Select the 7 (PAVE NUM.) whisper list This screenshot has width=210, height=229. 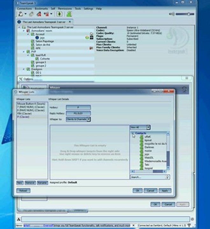click(31, 107)
